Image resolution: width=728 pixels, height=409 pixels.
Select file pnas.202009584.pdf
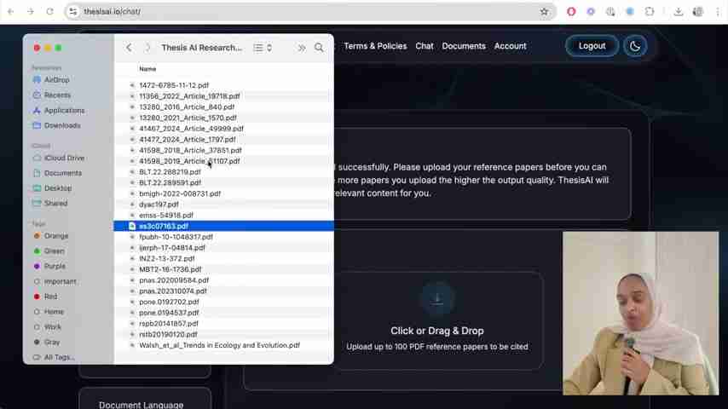pyautogui.click(x=174, y=280)
